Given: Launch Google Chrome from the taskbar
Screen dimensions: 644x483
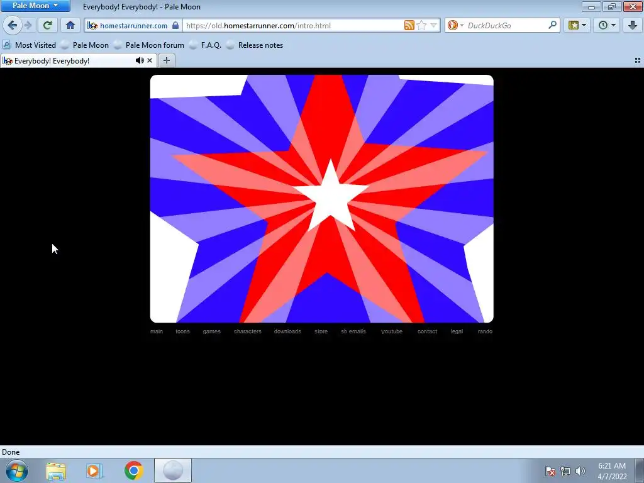Looking at the screenshot, I should pos(133,470).
